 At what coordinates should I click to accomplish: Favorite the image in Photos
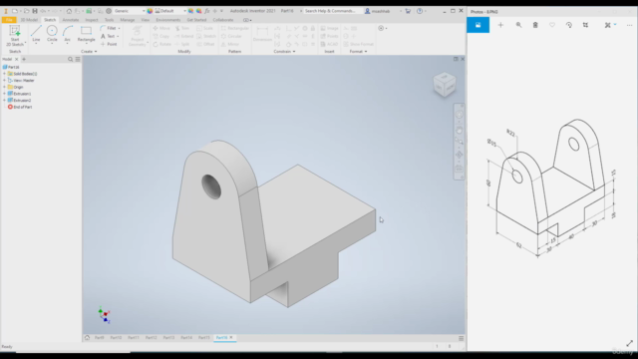coord(552,25)
